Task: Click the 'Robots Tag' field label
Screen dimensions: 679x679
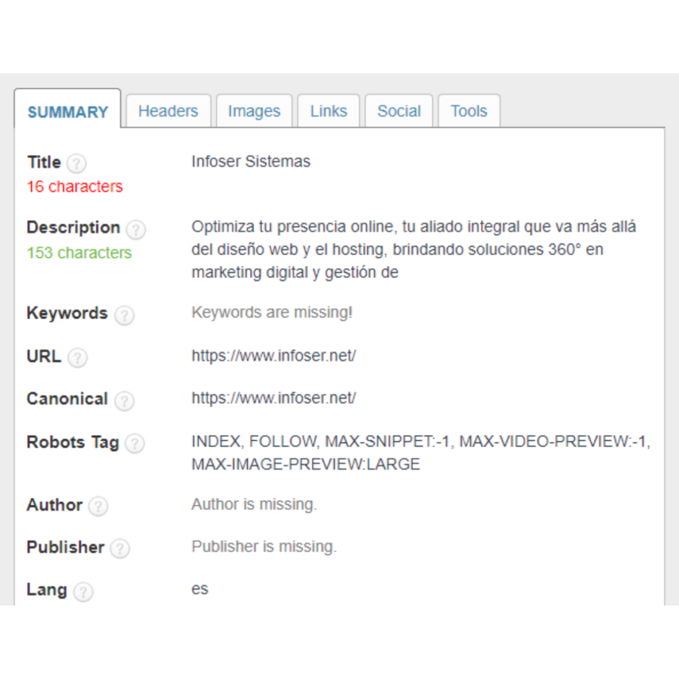Action: [x=73, y=442]
